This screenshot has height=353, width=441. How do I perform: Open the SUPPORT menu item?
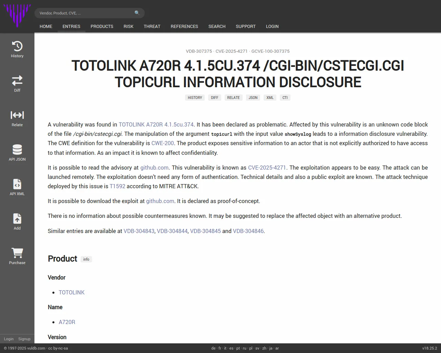[x=246, y=26]
